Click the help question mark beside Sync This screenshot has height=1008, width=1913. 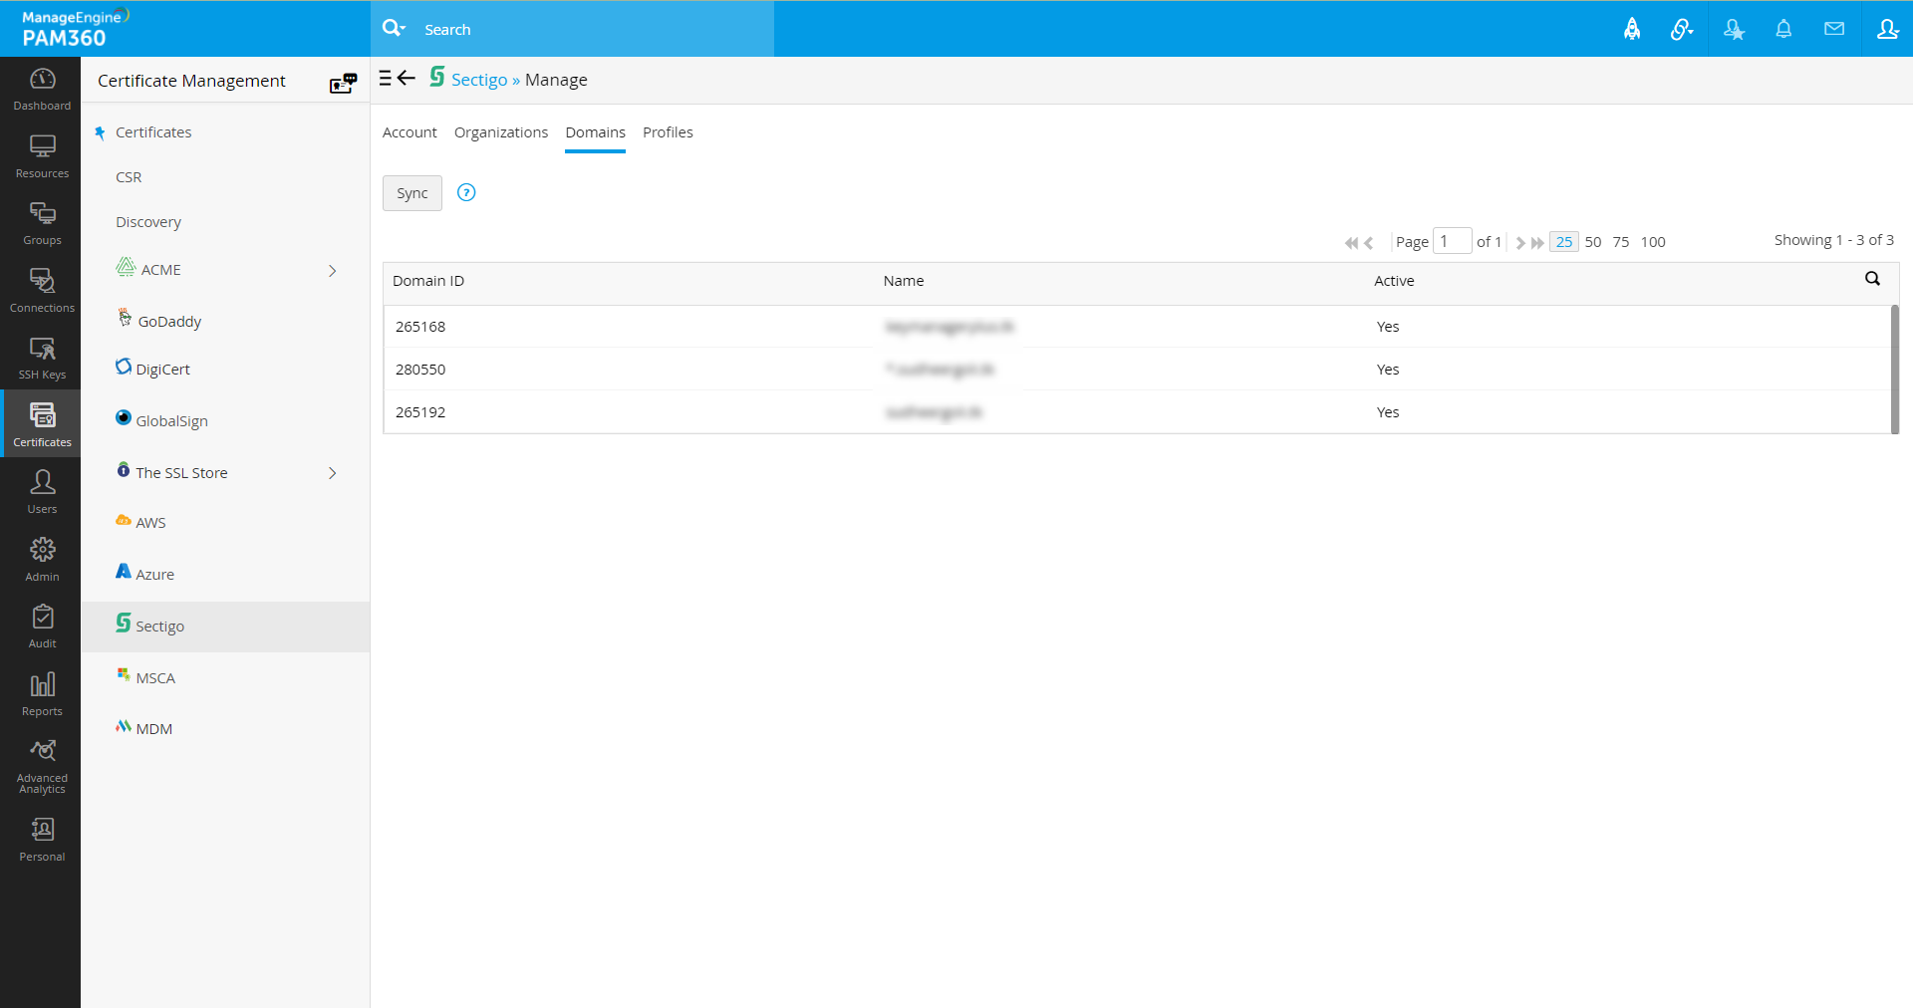click(466, 192)
